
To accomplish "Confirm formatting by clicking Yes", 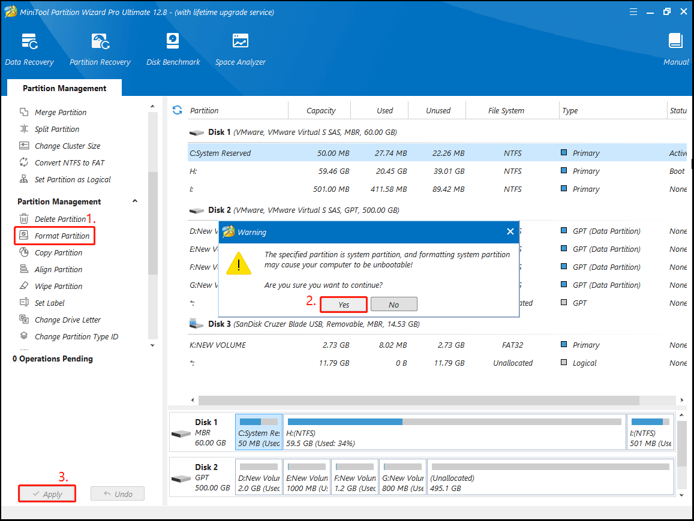I will tap(343, 304).
